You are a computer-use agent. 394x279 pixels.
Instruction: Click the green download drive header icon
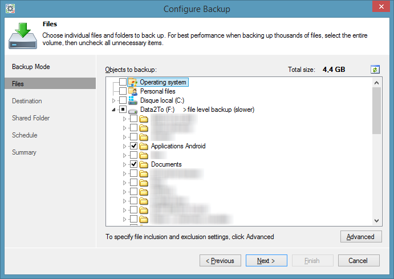tap(23, 36)
